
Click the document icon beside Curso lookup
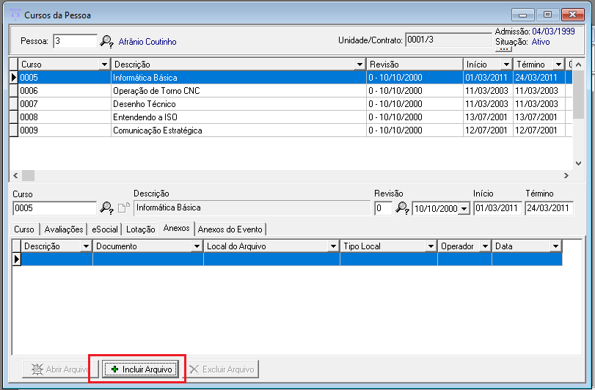tap(123, 208)
